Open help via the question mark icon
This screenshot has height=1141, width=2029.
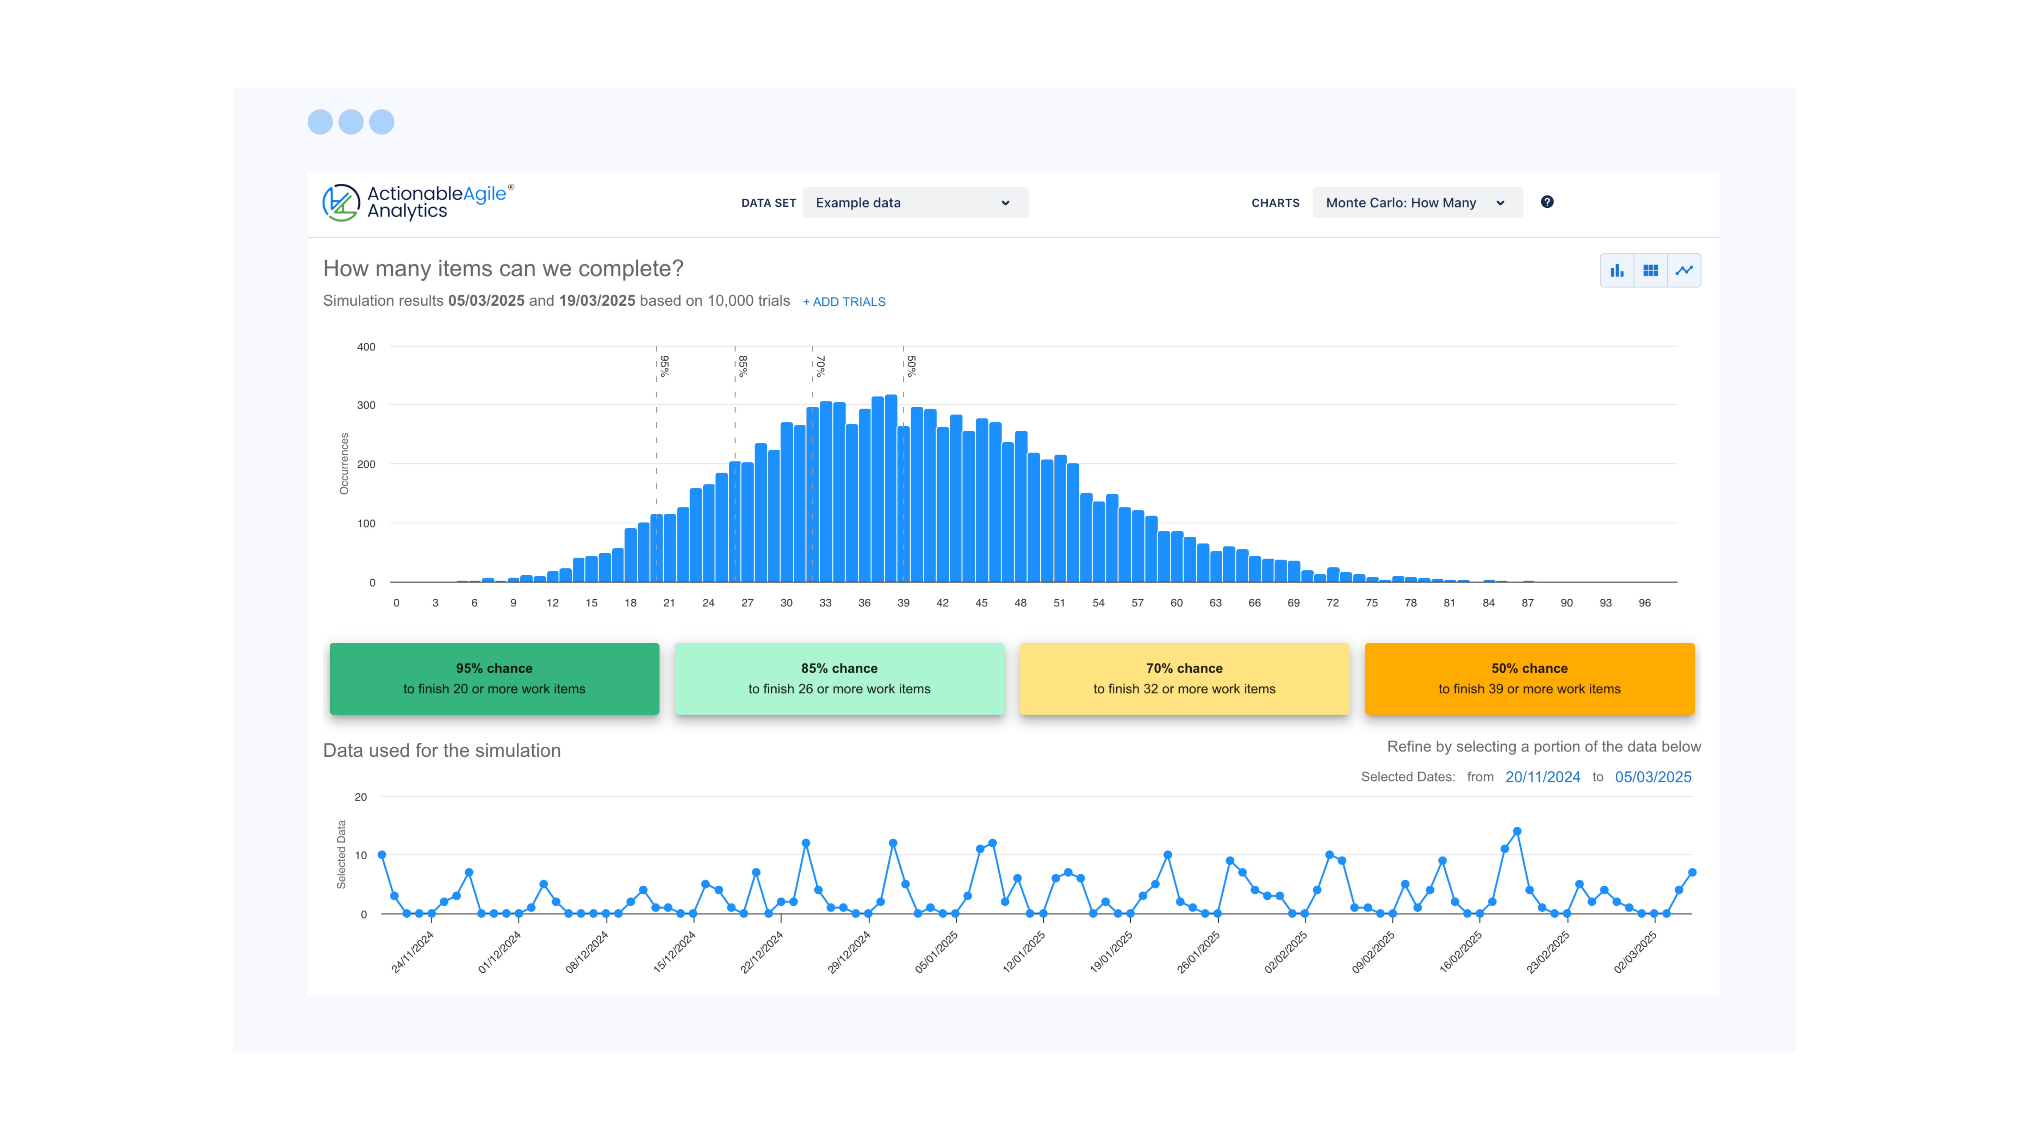pyautogui.click(x=1547, y=202)
